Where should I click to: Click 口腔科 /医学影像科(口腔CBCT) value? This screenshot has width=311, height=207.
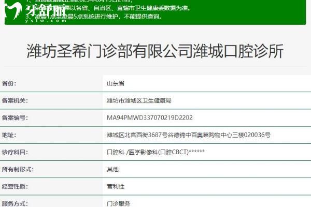point(155,152)
